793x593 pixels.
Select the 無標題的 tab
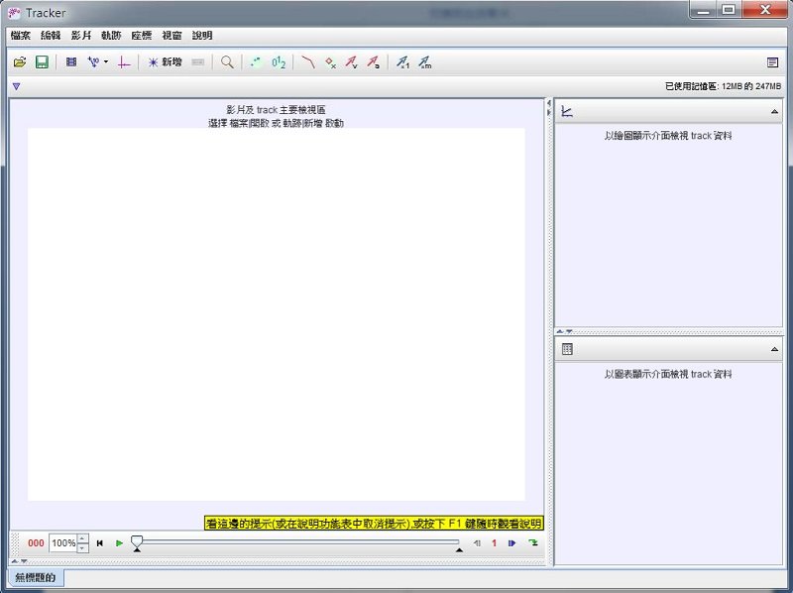click(x=36, y=577)
